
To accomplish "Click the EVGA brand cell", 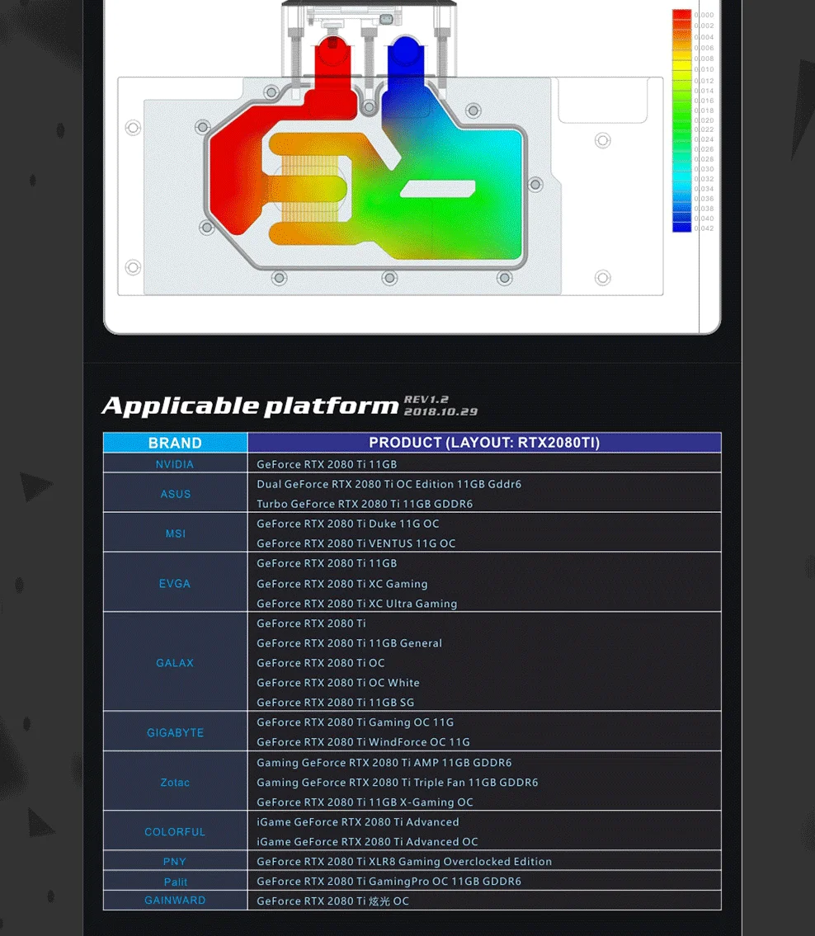I will (x=175, y=583).
